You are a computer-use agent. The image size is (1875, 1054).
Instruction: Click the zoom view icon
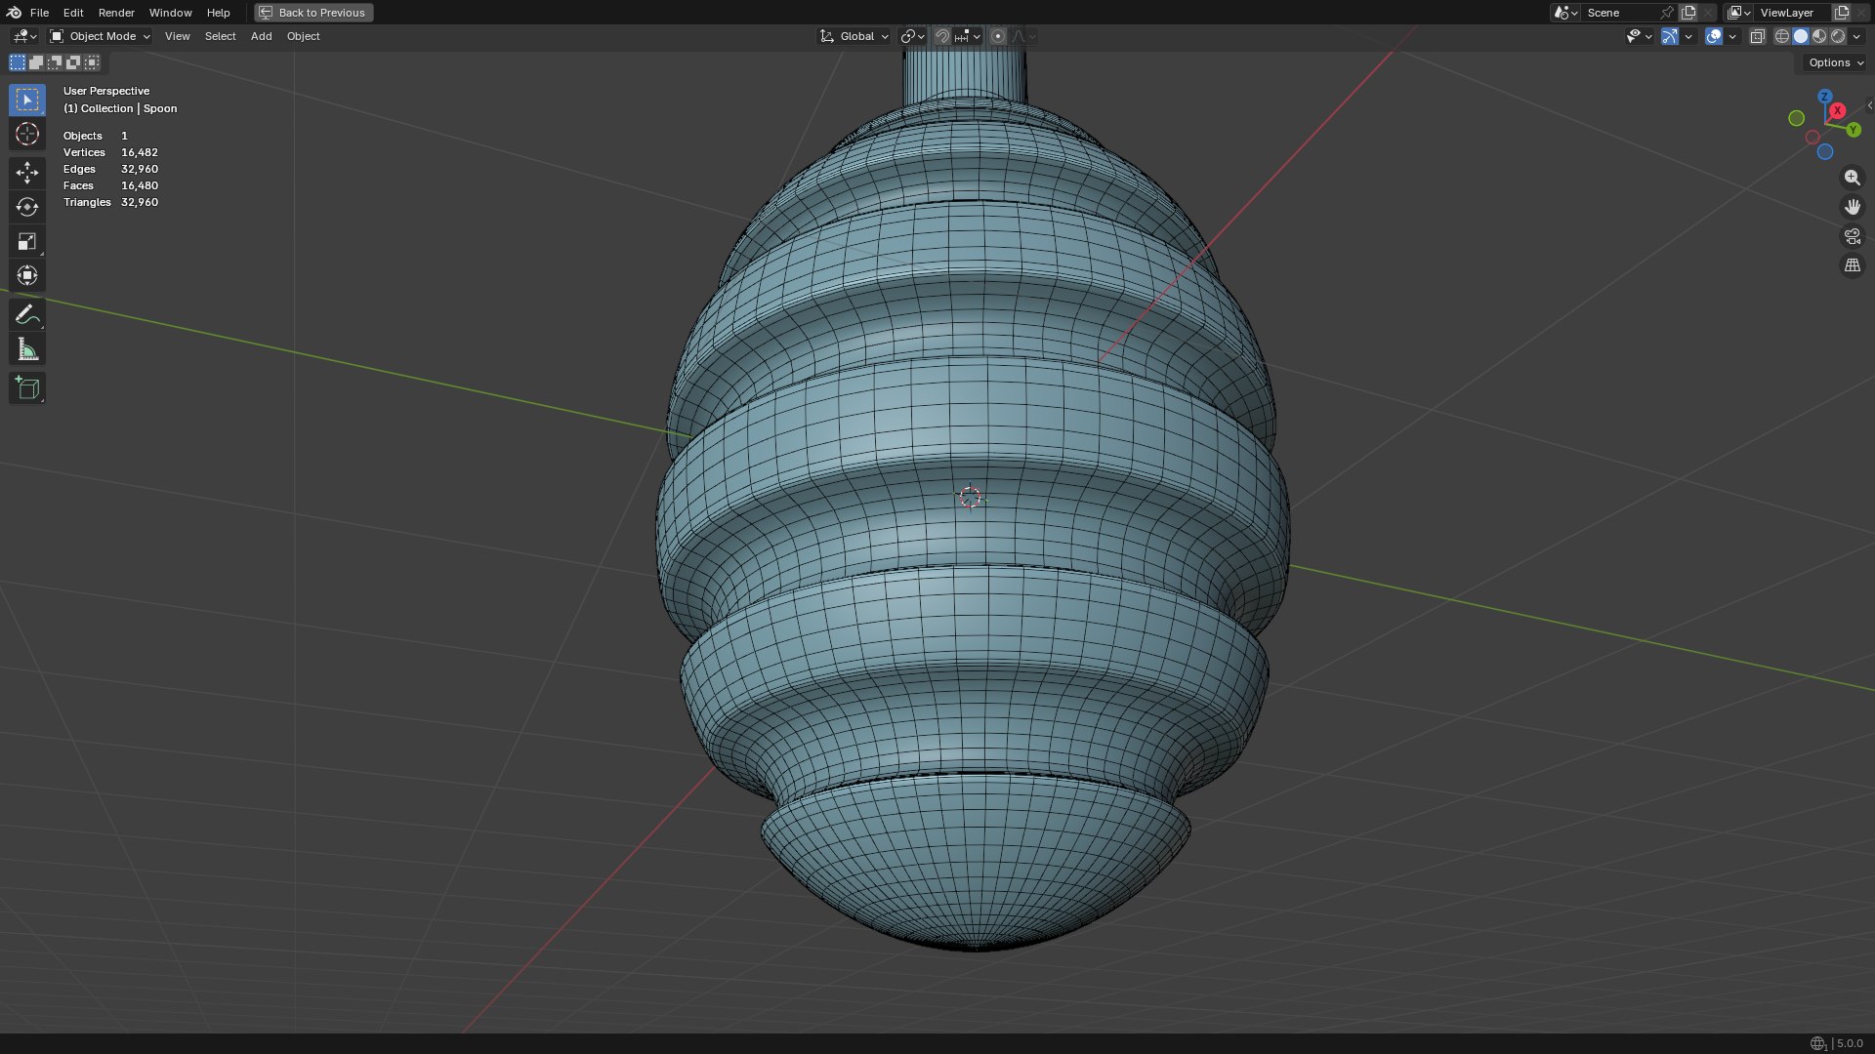tap(1852, 178)
